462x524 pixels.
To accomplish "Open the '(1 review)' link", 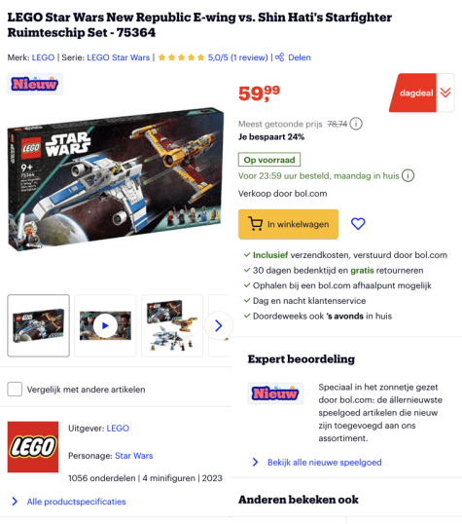I will click(249, 57).
